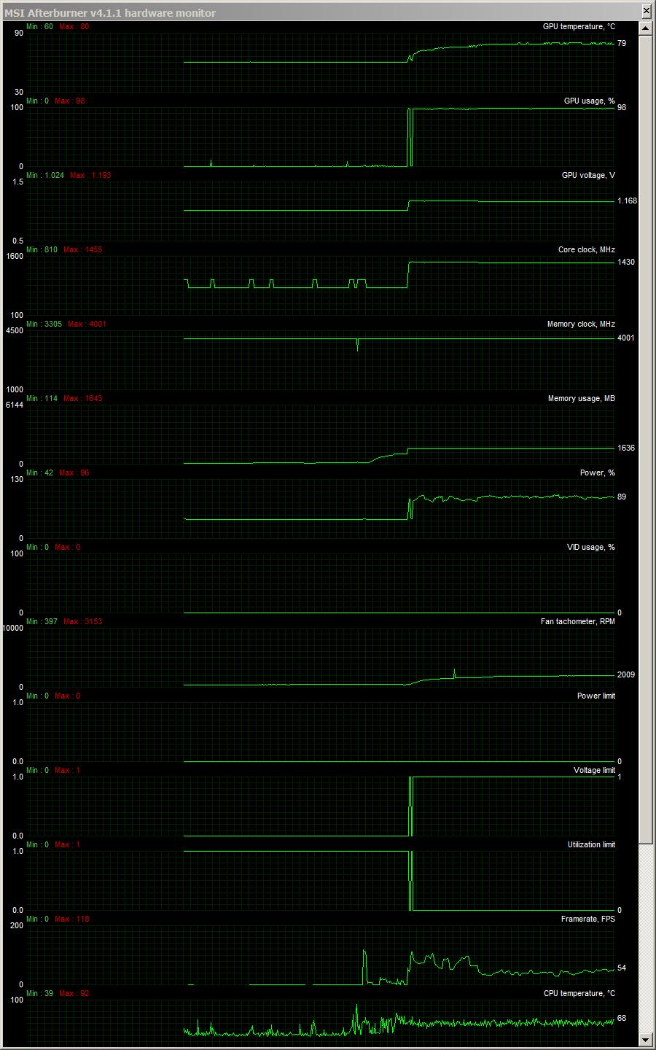Select the CPU temperature, °C graph label
The height and width of the screenshot is (1050, 656).
coord(579,993)
